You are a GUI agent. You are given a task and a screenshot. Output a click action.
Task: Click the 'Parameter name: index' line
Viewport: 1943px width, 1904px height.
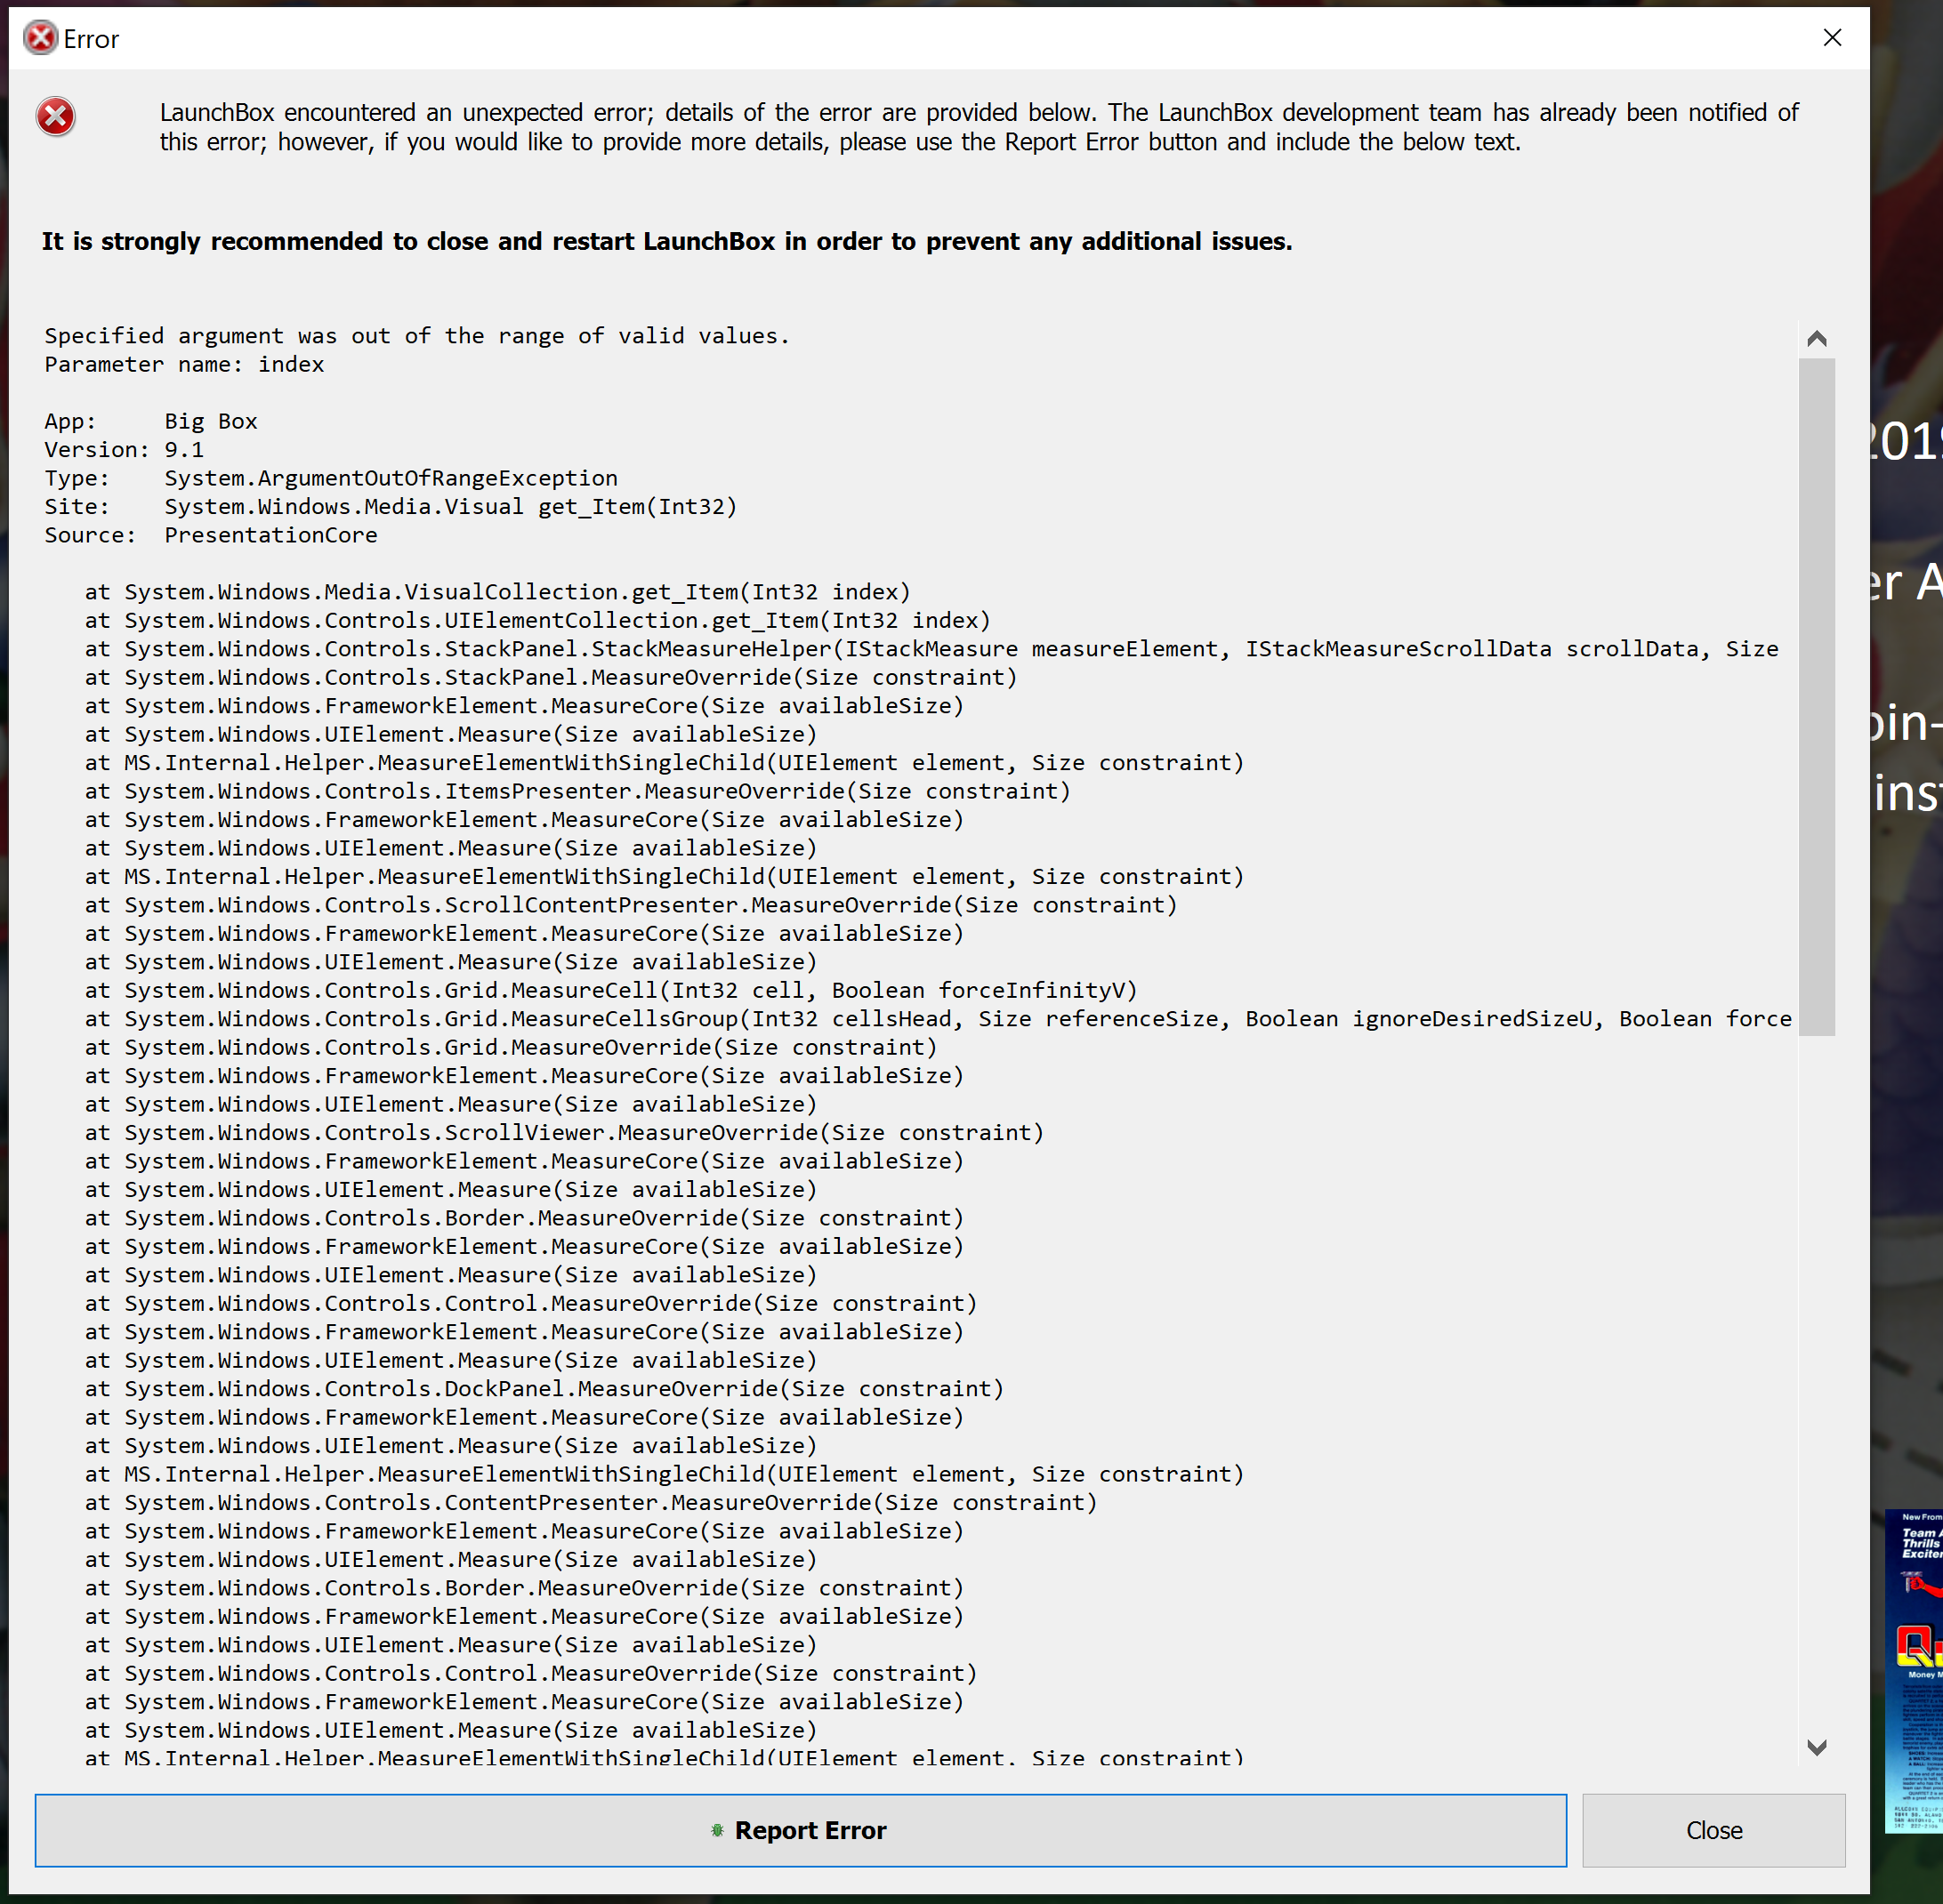184,364
